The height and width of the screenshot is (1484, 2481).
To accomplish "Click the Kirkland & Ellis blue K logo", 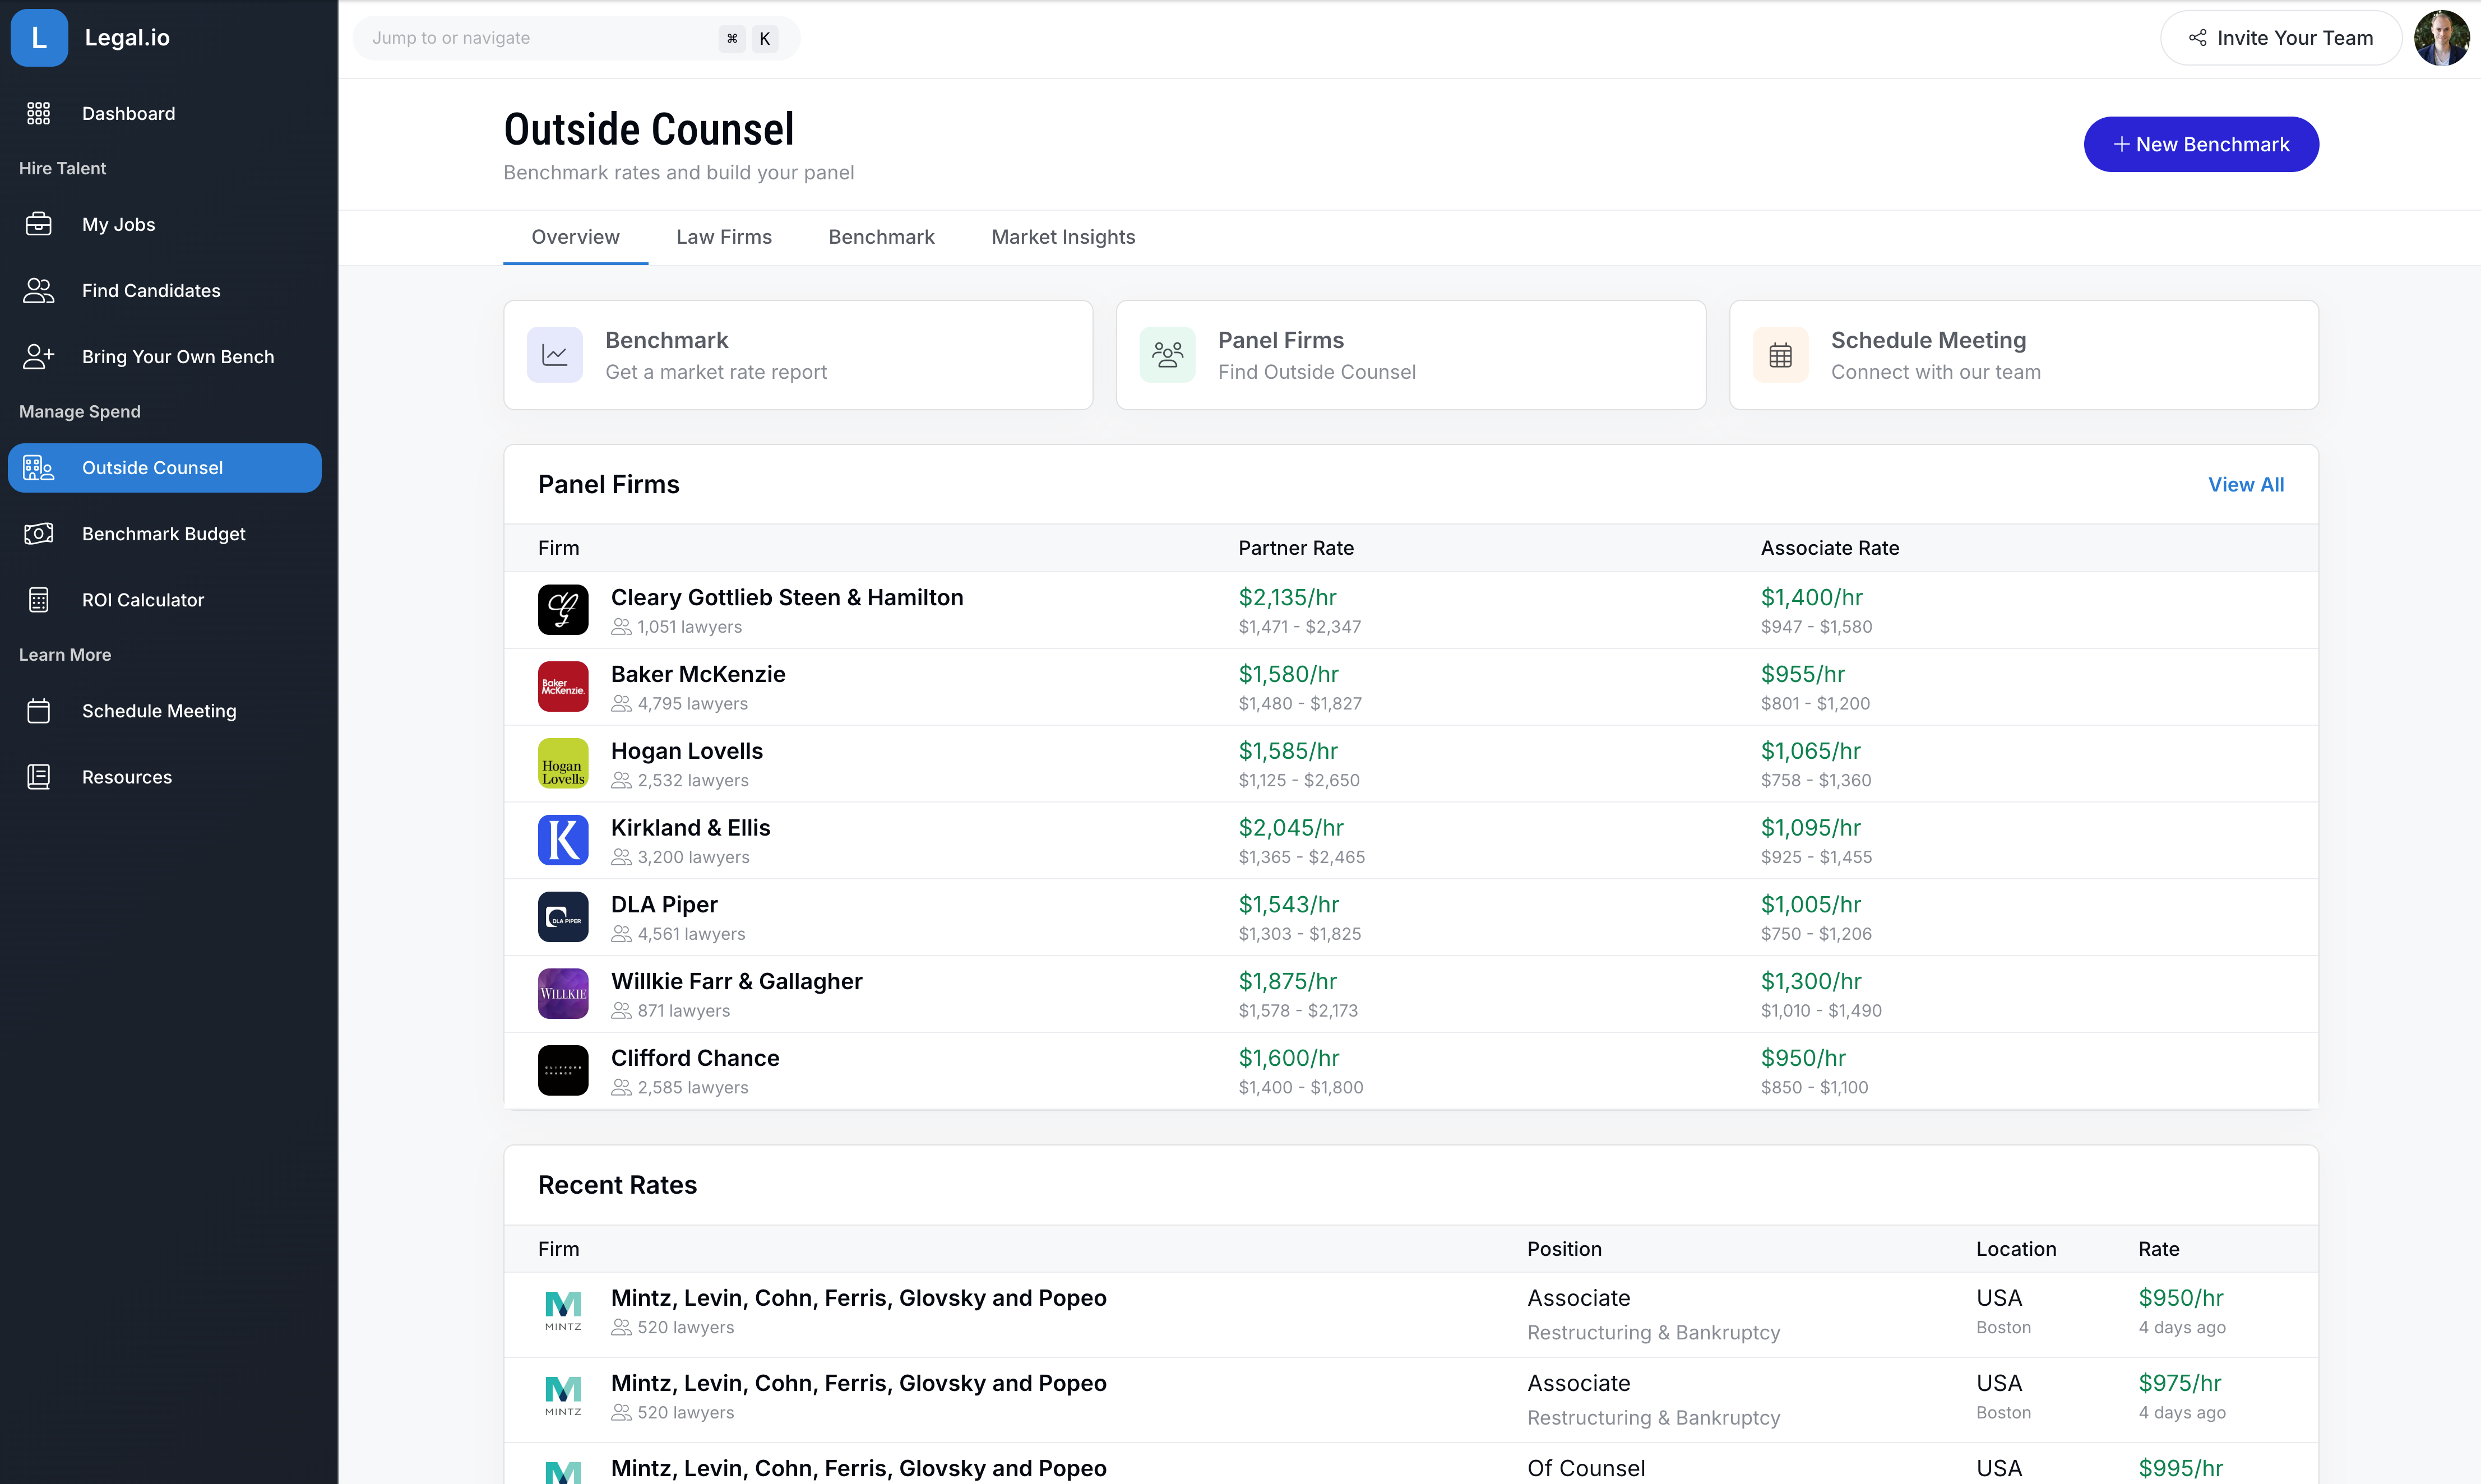I will point(563,840).
